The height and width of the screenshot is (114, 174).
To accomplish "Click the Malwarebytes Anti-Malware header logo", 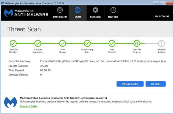I will click(26, 13).
